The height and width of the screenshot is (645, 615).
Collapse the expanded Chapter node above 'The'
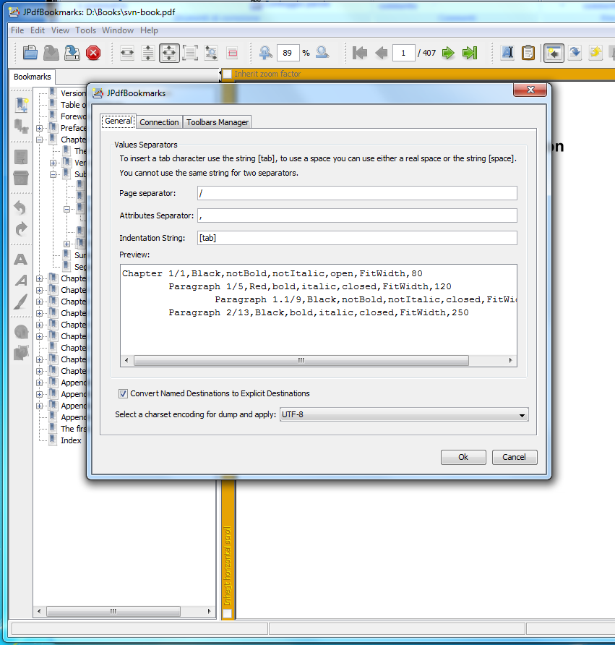point(40,140)
